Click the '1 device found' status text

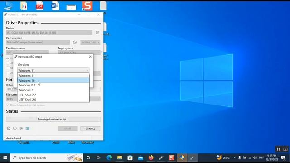click(x=13, y=138)
